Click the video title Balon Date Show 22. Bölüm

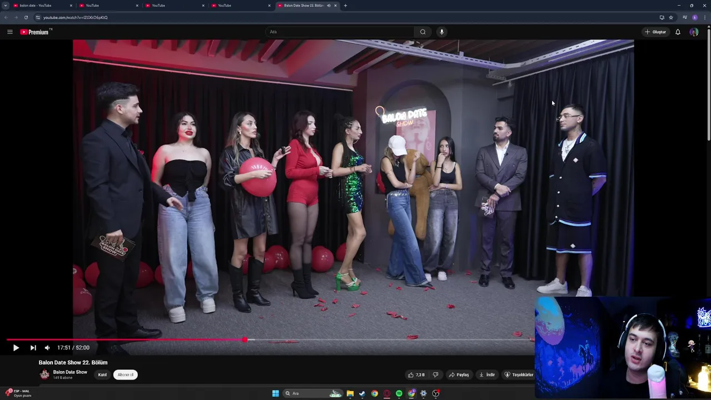pyautogui.click(x=73, y=362)
